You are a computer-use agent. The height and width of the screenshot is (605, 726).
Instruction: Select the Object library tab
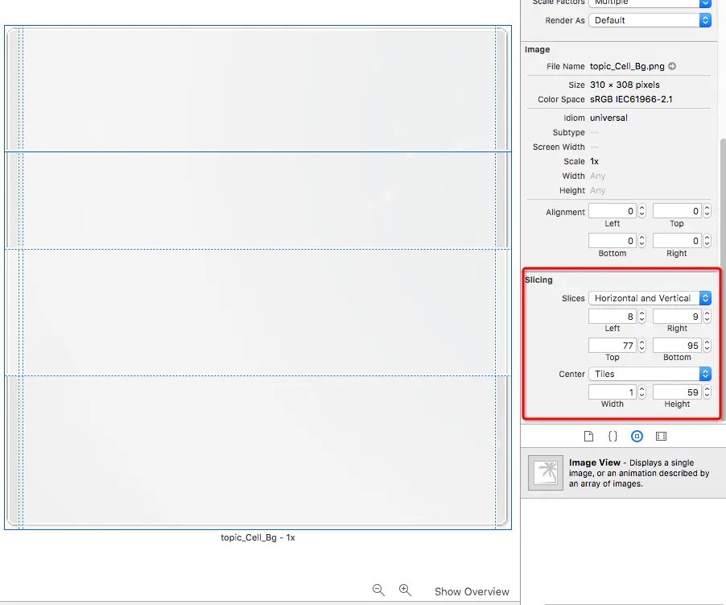tap(637, 437)
